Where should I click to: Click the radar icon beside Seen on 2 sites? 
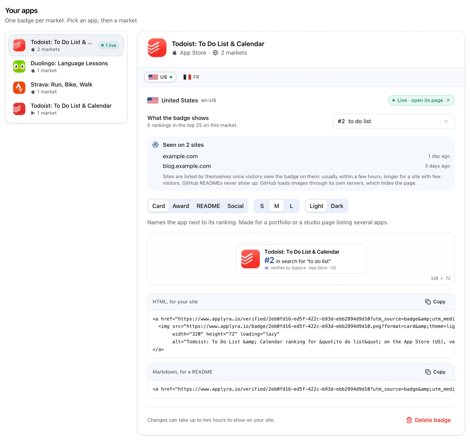coord(156,145)
